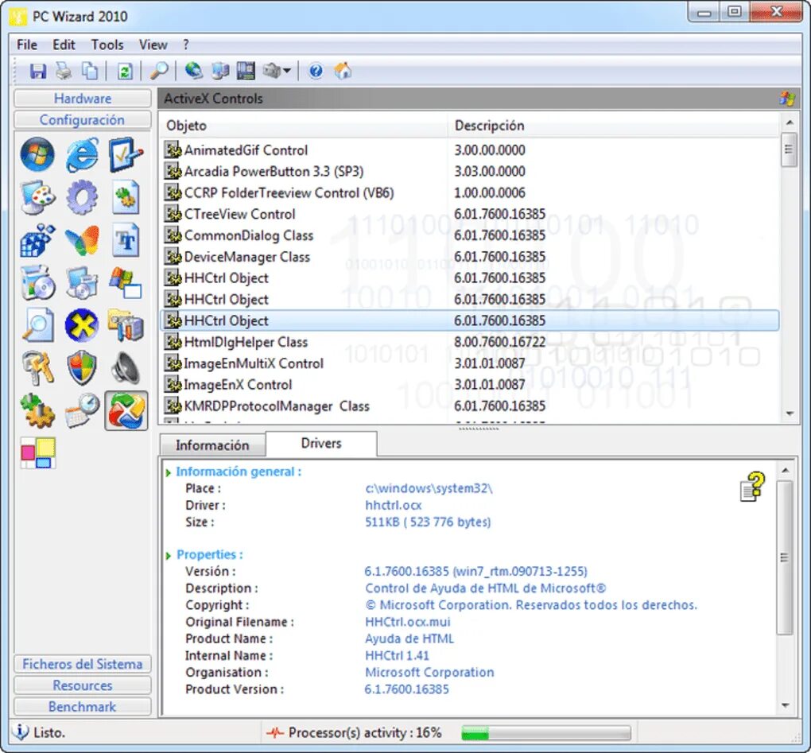Select the purple gear services icon
The width and height of the screenshot is (811, 753).
(x=82, y=197)
